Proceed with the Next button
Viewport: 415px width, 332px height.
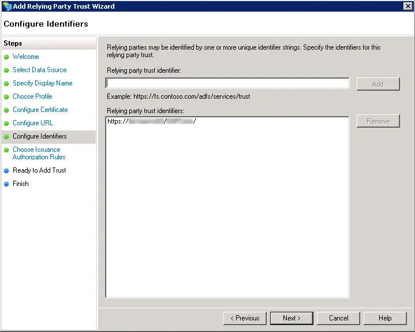(291, 318)
